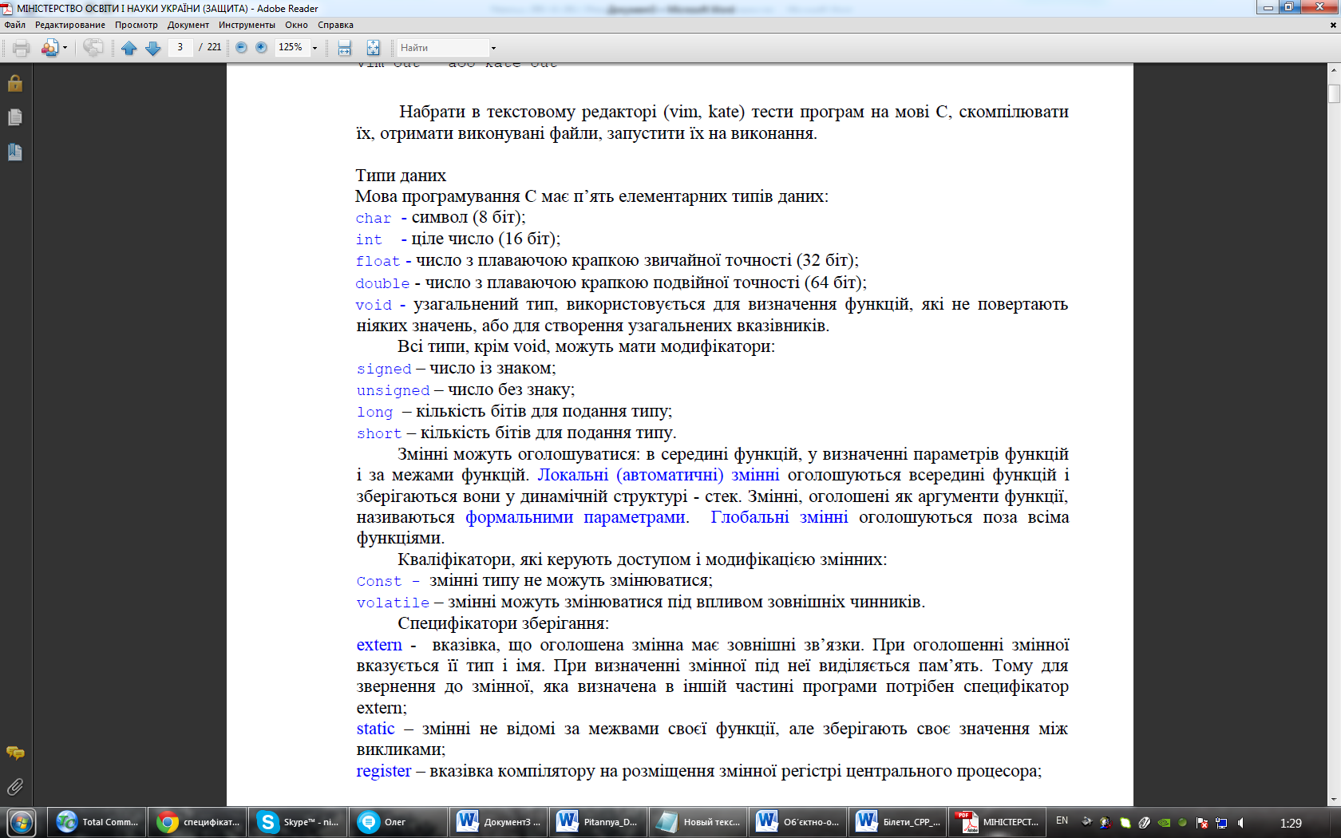Click the blue keyword 'double' in document
The image size is (1341, 838).
click(382, 283)
